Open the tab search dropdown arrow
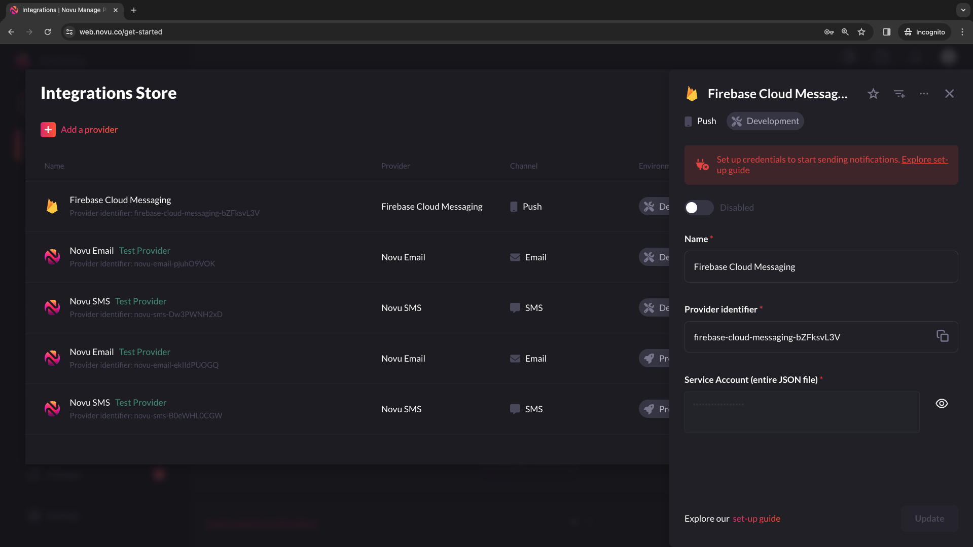 click(x=963, y=10)
